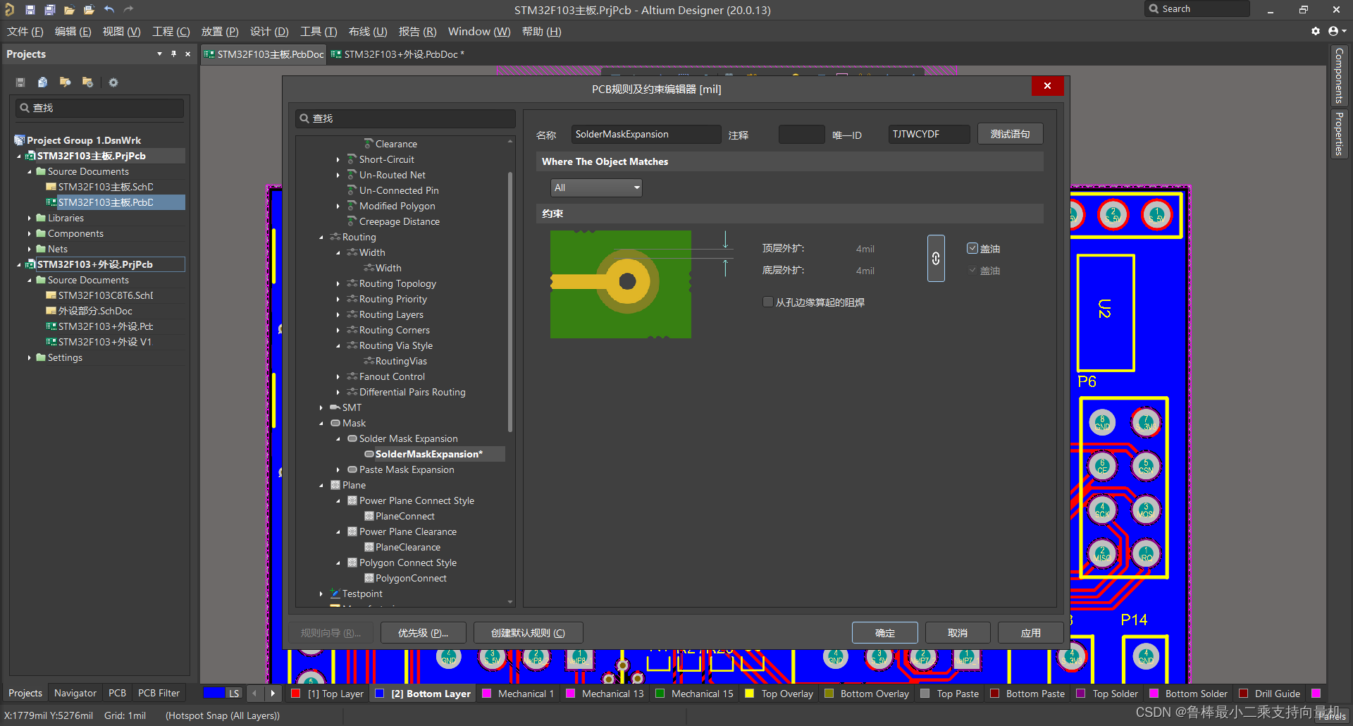Screen dimensions: 1353x726
Task: Enable 从孔边缘算起的阻焊 checkbox
Action: click(767, 302)
